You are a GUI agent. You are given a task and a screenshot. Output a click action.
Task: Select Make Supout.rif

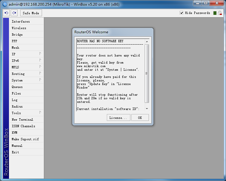[x=26, y=139]
